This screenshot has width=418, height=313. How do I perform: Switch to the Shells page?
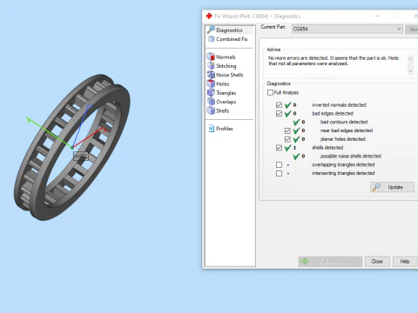(x=223, y=110)
